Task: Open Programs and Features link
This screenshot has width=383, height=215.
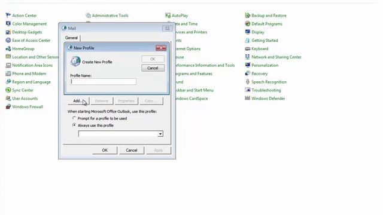Action: point(194,73)
